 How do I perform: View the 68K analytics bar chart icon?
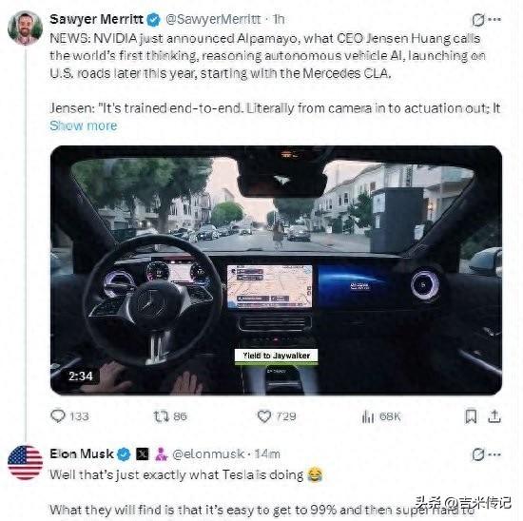click(368, 416)
